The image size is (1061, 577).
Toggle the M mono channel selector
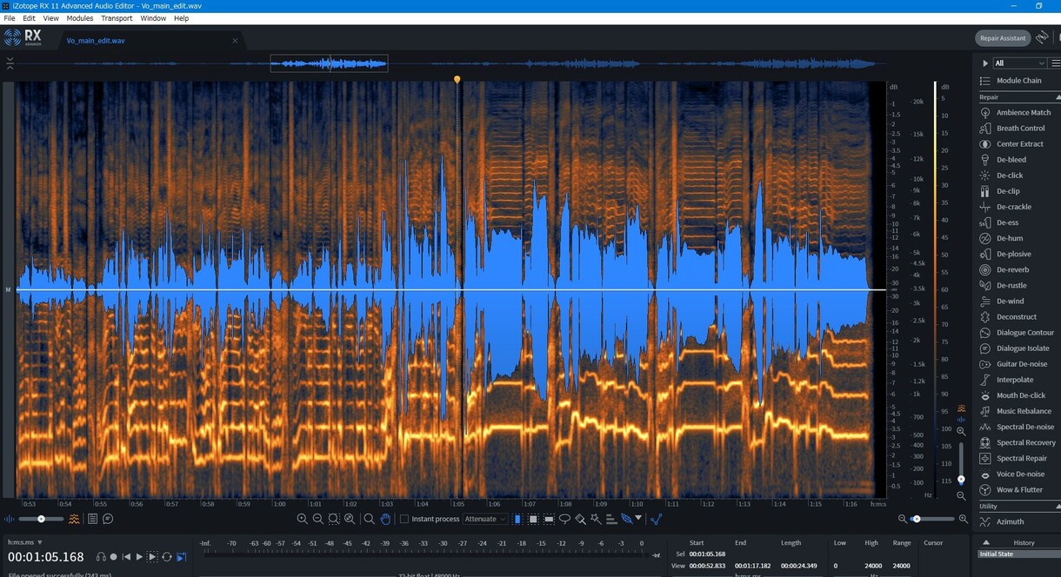8,289
